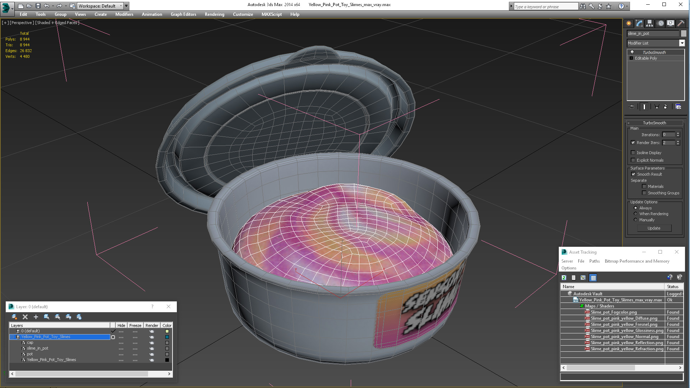Open Bitmap Performance and Memory menu

coord(637,261)
